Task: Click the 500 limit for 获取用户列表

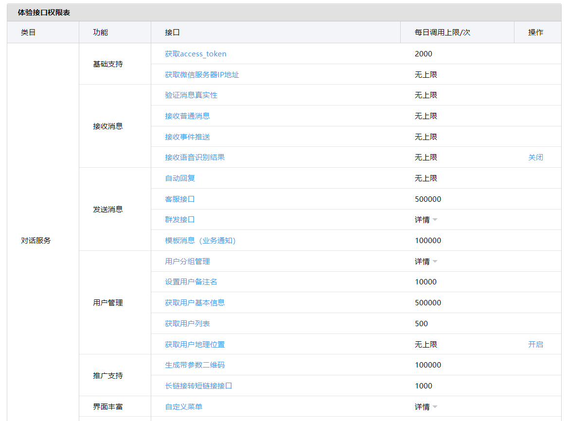Action: 421,323
